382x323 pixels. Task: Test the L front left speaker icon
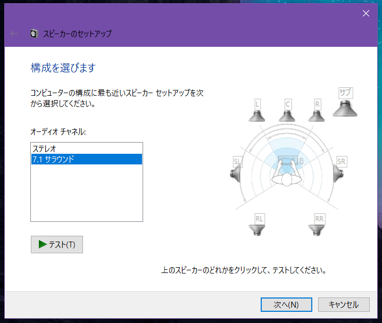[257, 115]
